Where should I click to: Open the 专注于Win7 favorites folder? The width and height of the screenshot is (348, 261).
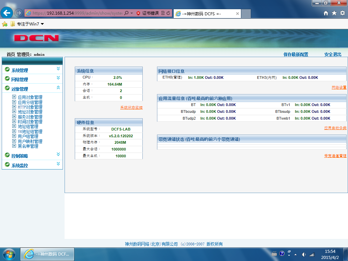[x=27, y=24]
